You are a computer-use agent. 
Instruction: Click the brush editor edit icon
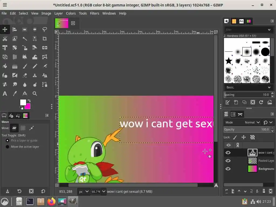227,102
